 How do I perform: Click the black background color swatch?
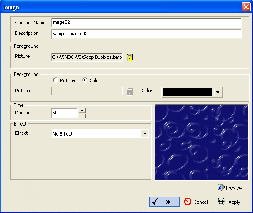[188, 92]
